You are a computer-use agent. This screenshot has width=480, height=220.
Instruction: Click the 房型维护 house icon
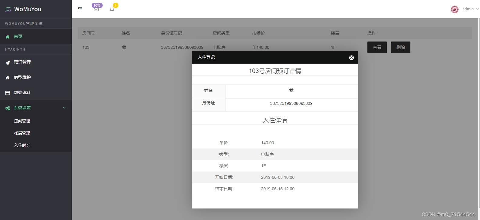(8, 78)
